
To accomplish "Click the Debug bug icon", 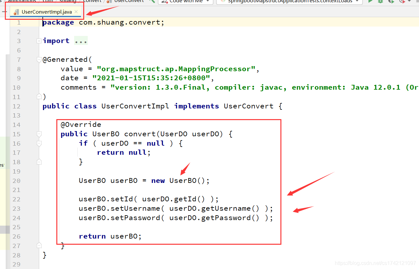I will tap(380, 2).
